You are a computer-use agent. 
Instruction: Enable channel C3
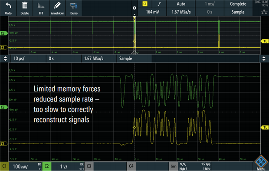point(89,166)
